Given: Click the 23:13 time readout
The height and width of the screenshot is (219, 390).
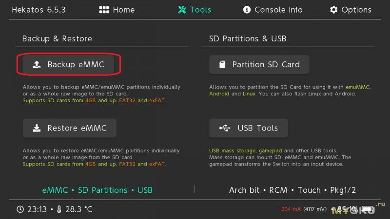Looking at the screenshot, I should click(x=37, y=209).
